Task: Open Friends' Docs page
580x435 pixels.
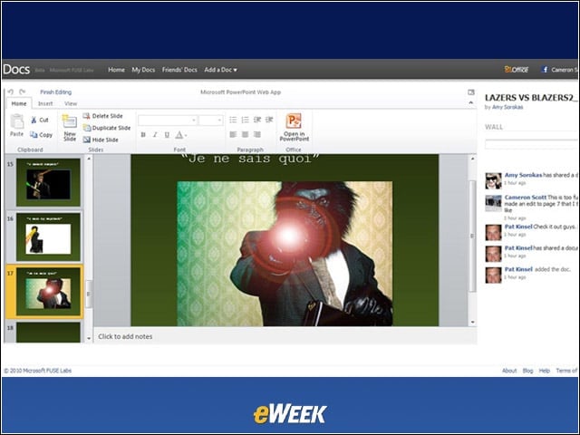Action: coord(179,70)
